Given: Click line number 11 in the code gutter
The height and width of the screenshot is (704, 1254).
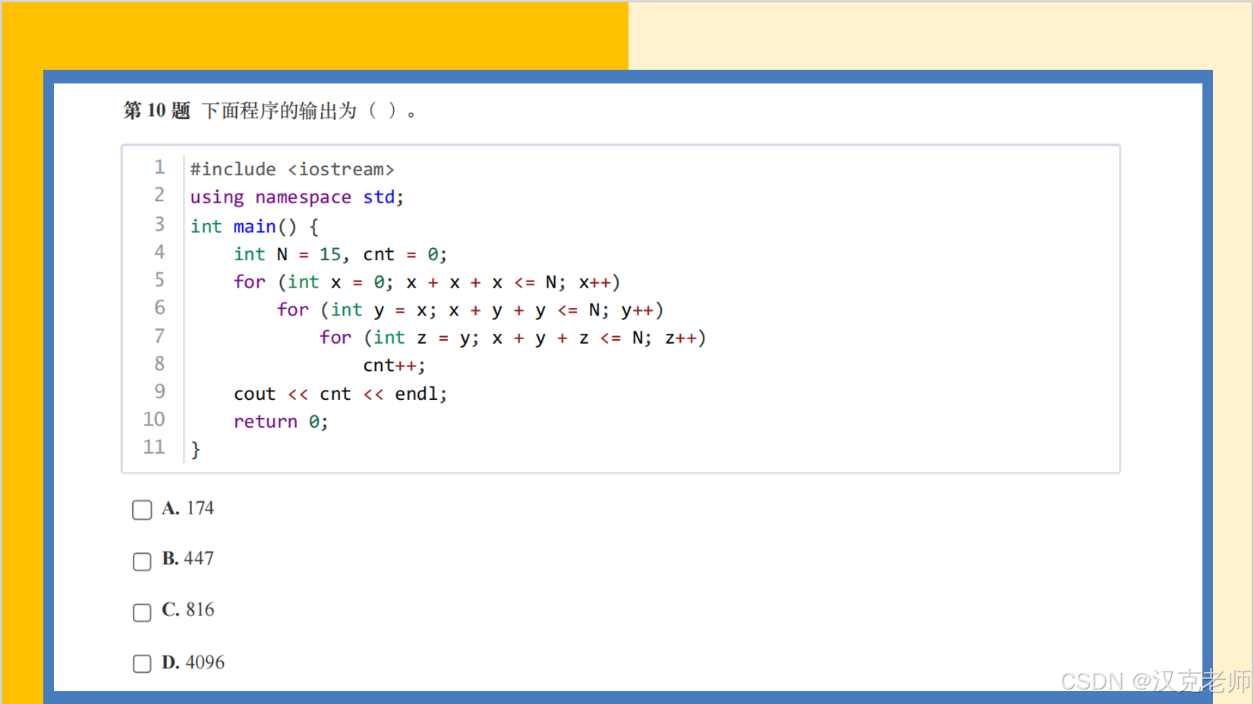Looking at the screenshot, I should tap(154, 447).
